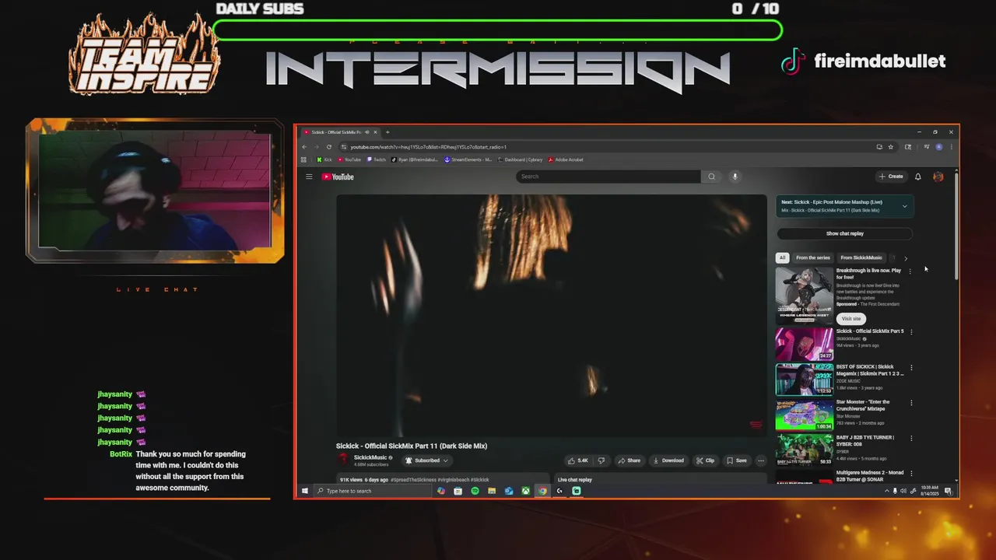
Task: Open BEST OF SICKICK Megamix thumbnail
Action: (x=804, y=380)
